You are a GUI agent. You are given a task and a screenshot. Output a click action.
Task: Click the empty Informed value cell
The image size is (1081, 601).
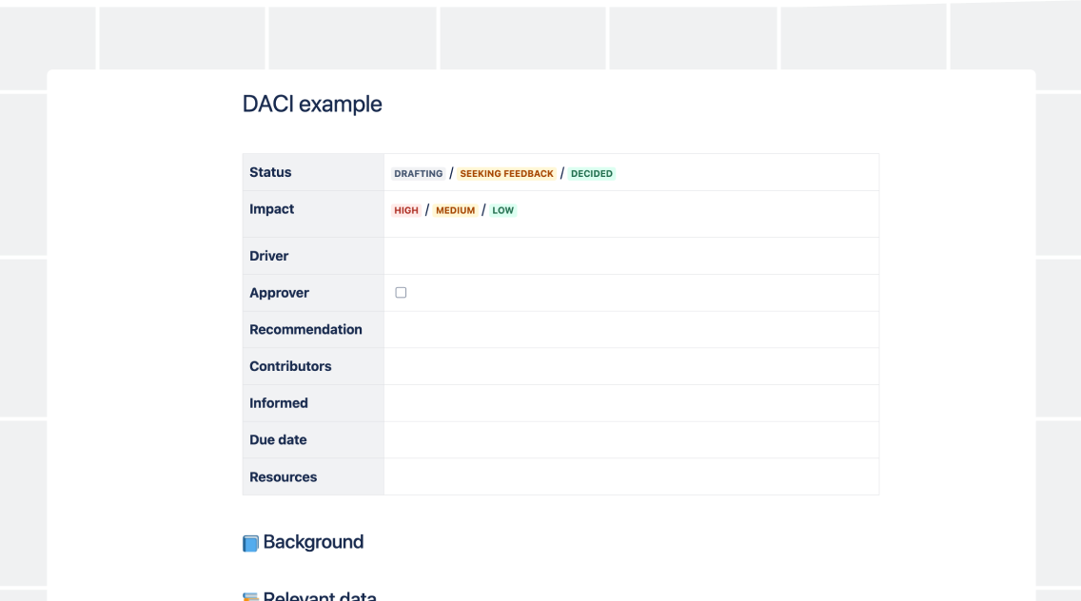tap(632, 403)
